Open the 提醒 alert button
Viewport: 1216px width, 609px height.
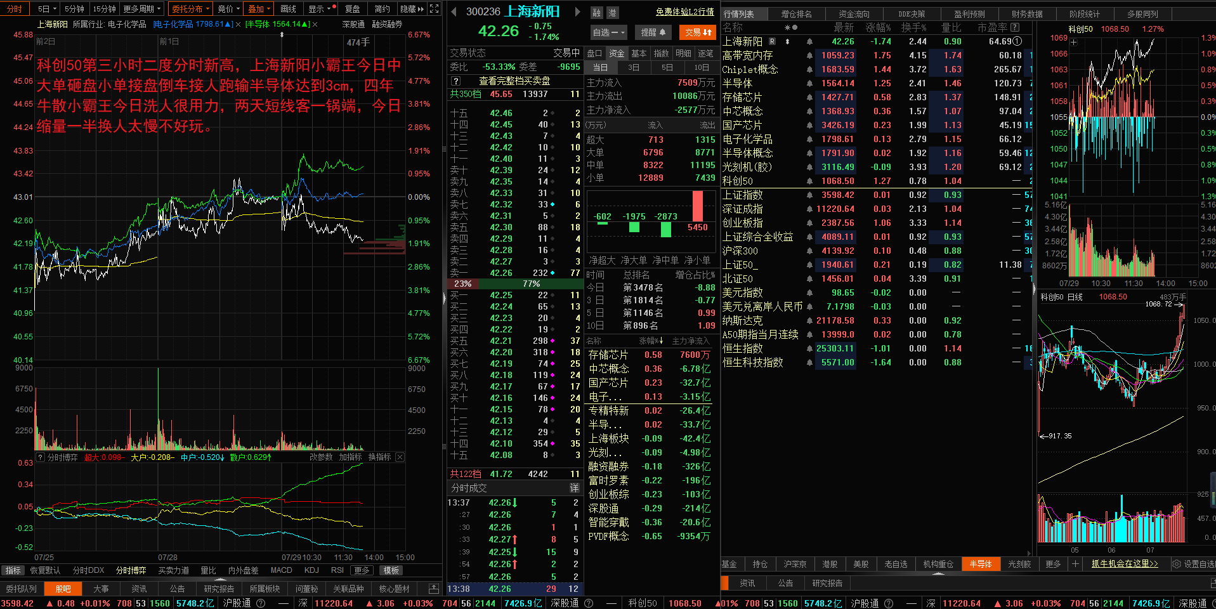click(x=652, y=32)
